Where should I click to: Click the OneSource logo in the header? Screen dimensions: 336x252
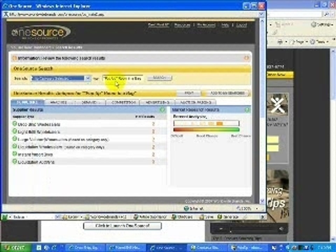click(x=41, y=32)
